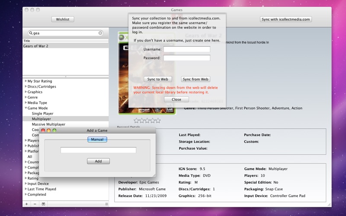The image size is (346, 216).
Task: Focus the Password field
Action: (187, 58)
